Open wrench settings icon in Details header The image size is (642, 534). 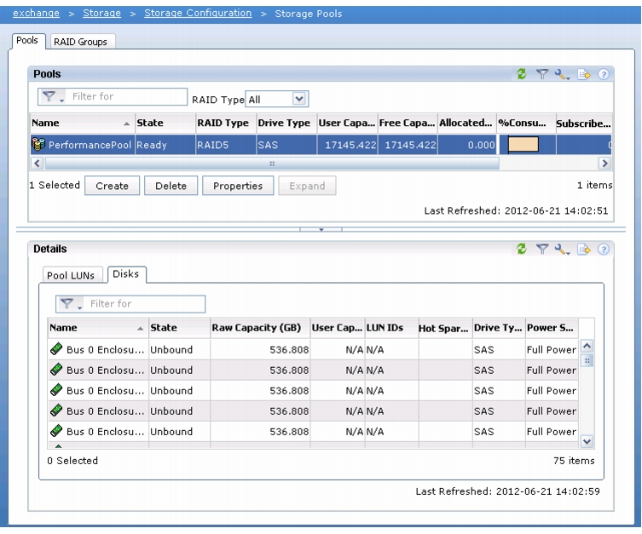coord(562,250)
